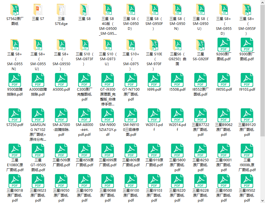Click the file name 三星I9023原厂图纸.pdf
Viewport: 265px width, 203px height.
pyautogui.click(x=38, y=195)
